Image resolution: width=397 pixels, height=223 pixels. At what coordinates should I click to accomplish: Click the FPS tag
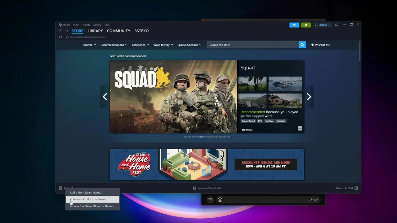coord(260,121)
